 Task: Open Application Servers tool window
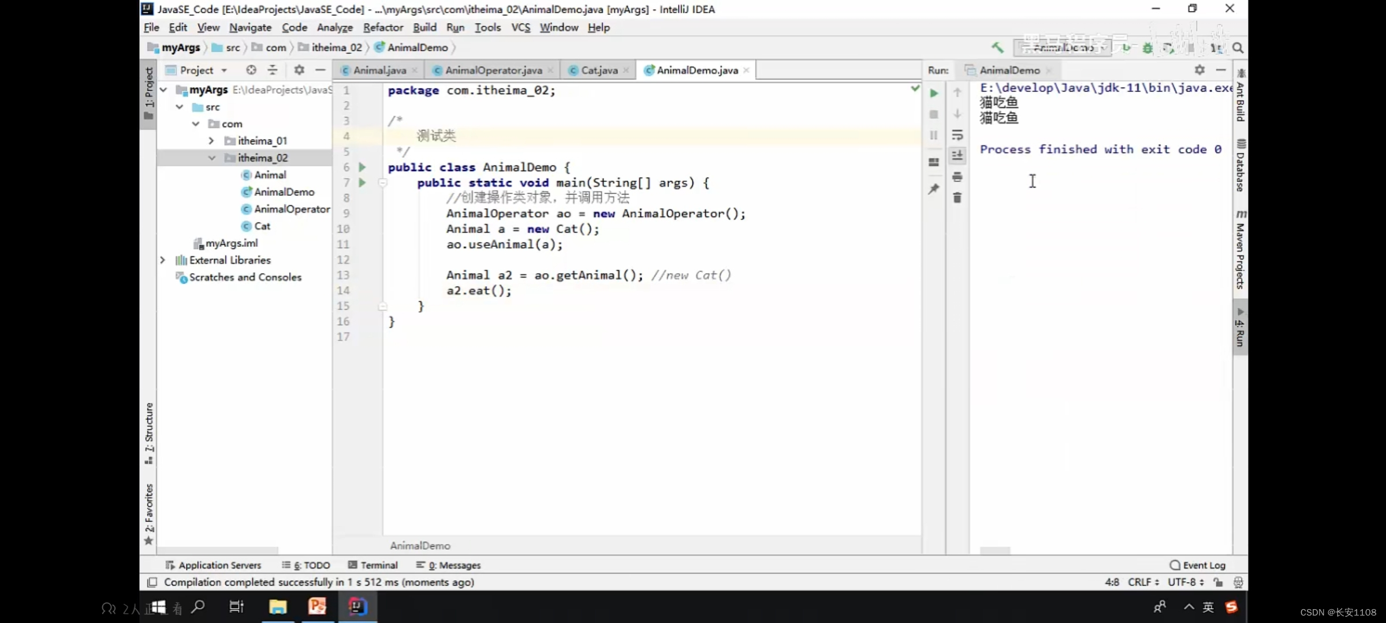click(214, 565)
